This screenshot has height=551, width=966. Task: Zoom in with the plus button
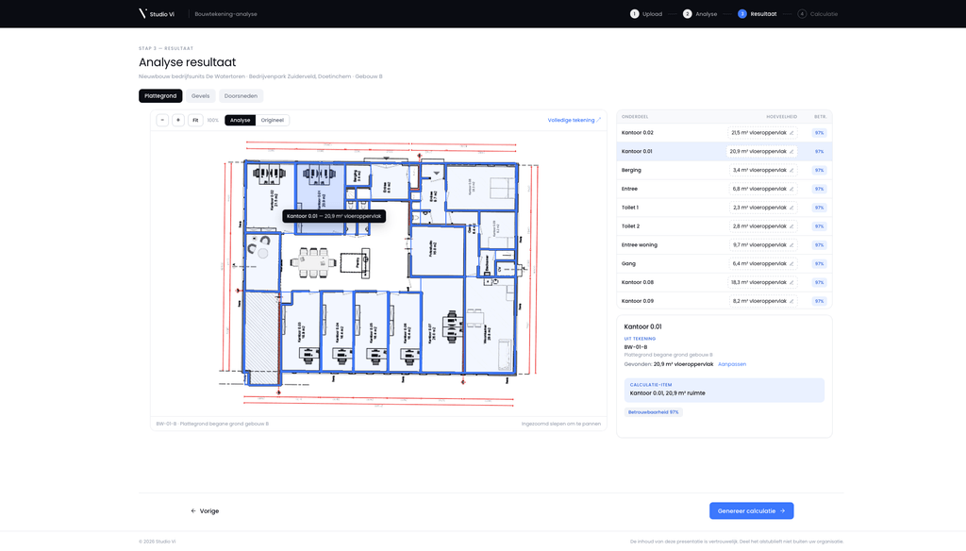[x=178, y=120]
